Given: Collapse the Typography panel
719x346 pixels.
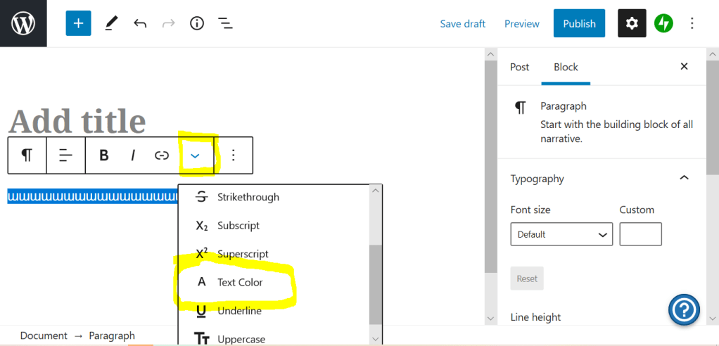Looking at the screenshot, I should coord(684,179).
